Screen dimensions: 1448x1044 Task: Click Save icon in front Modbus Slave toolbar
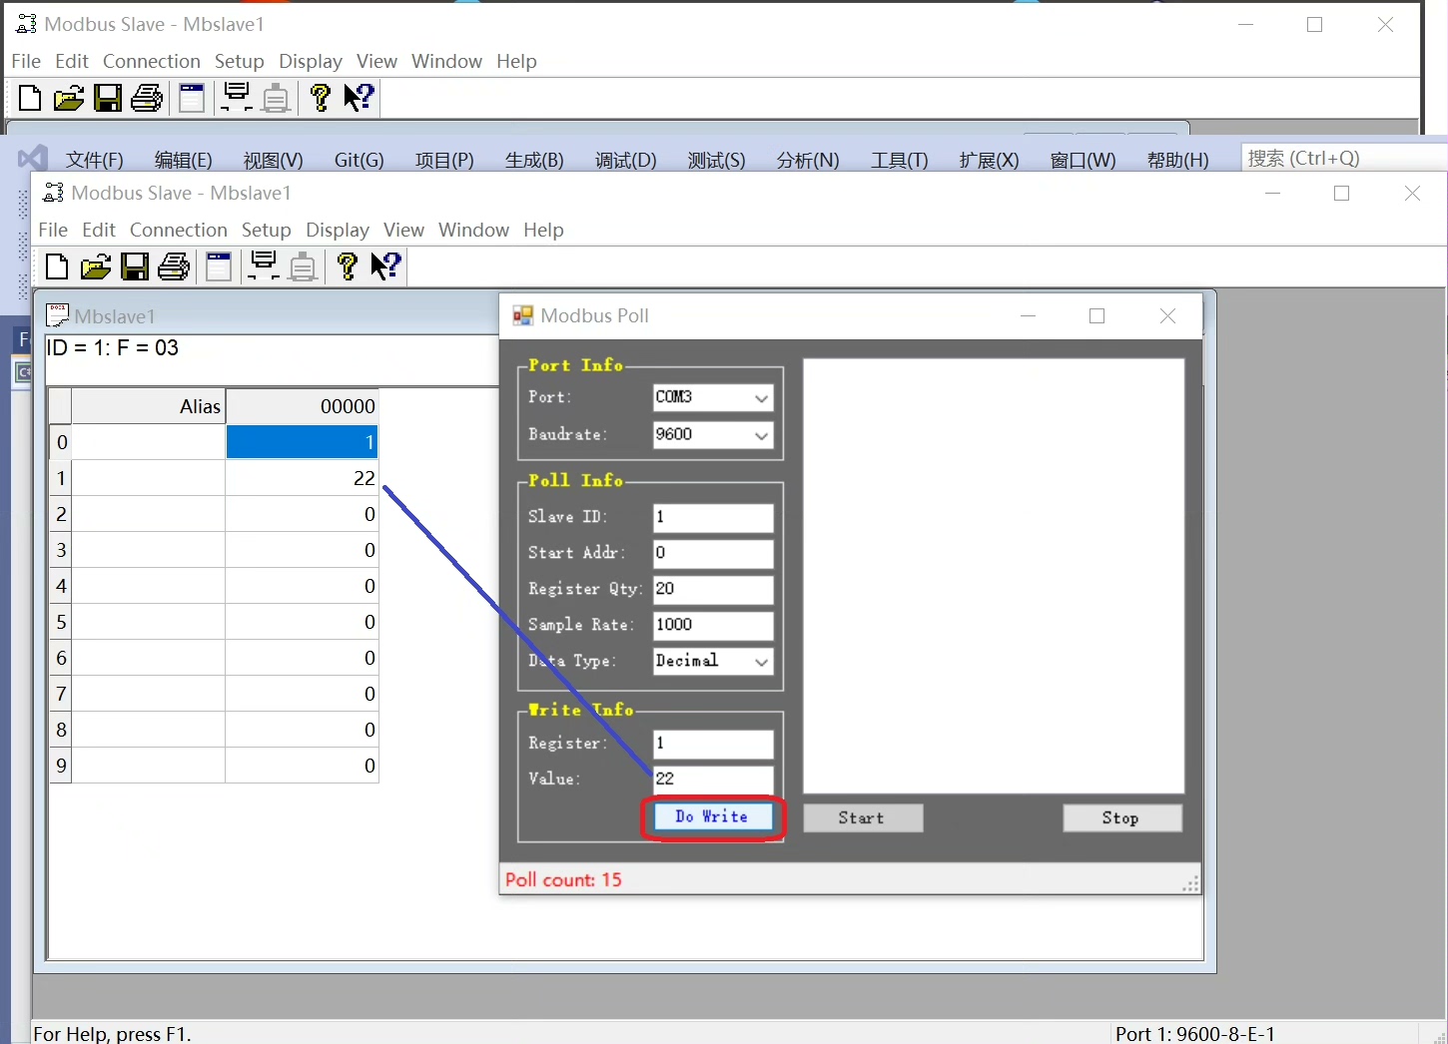coord(135,266)
